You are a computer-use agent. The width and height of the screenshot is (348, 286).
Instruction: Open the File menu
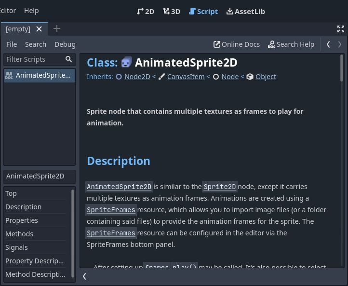(x=12, y=44)
